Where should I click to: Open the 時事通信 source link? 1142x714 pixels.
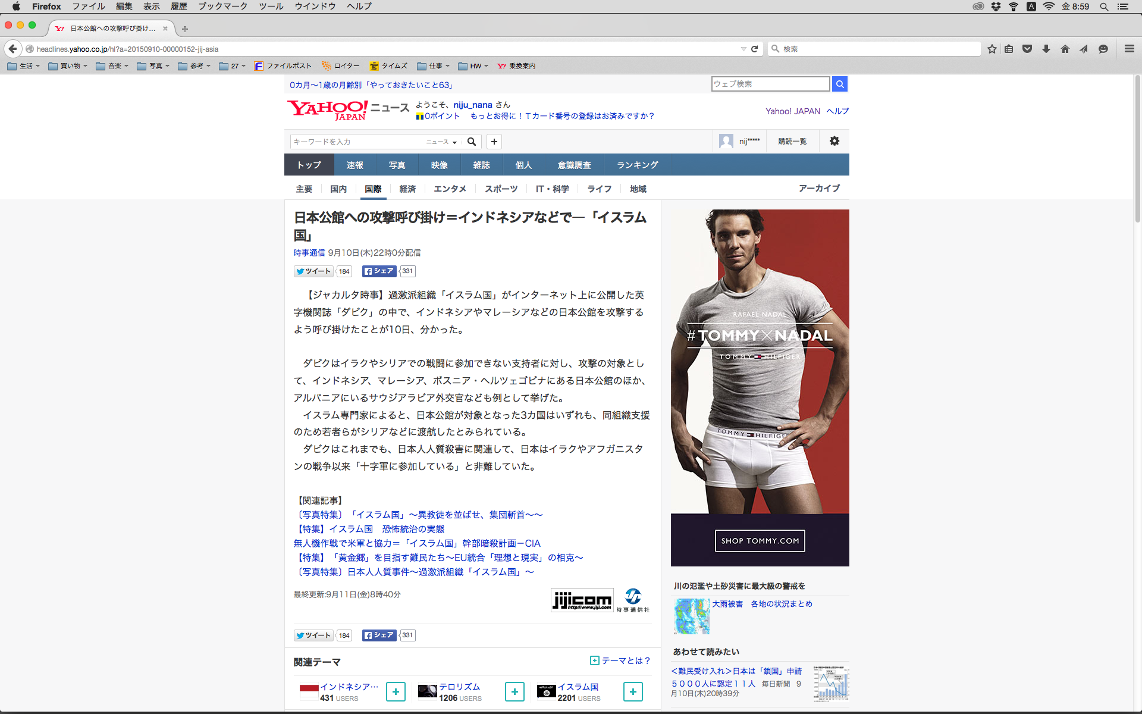[309, 253]
